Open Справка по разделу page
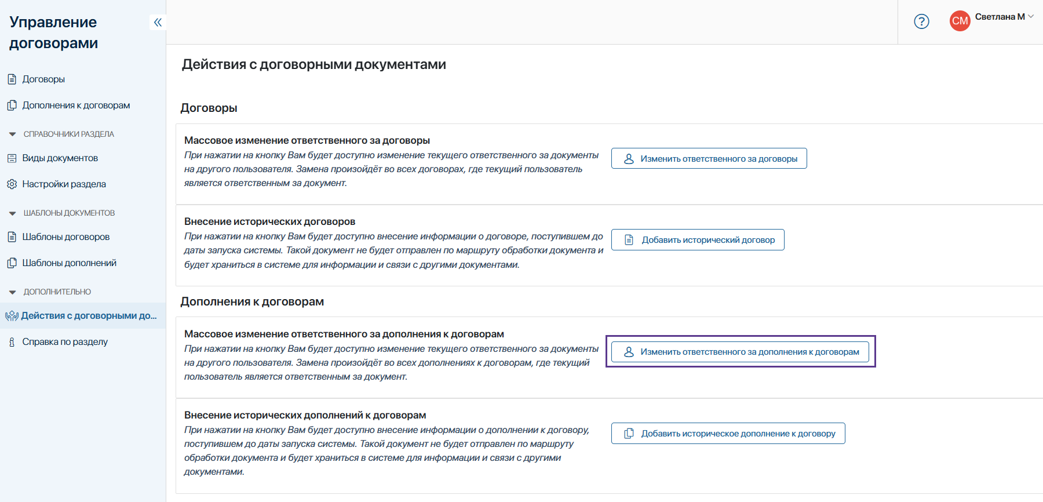1043x502 pixels. click(x=65, y=342)
